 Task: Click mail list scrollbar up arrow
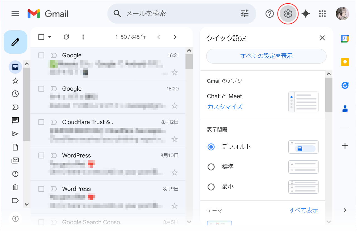(x=189, y=50)
